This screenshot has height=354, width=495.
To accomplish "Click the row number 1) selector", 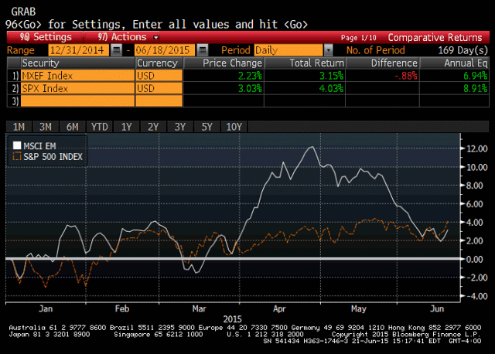I will point(15,76).
